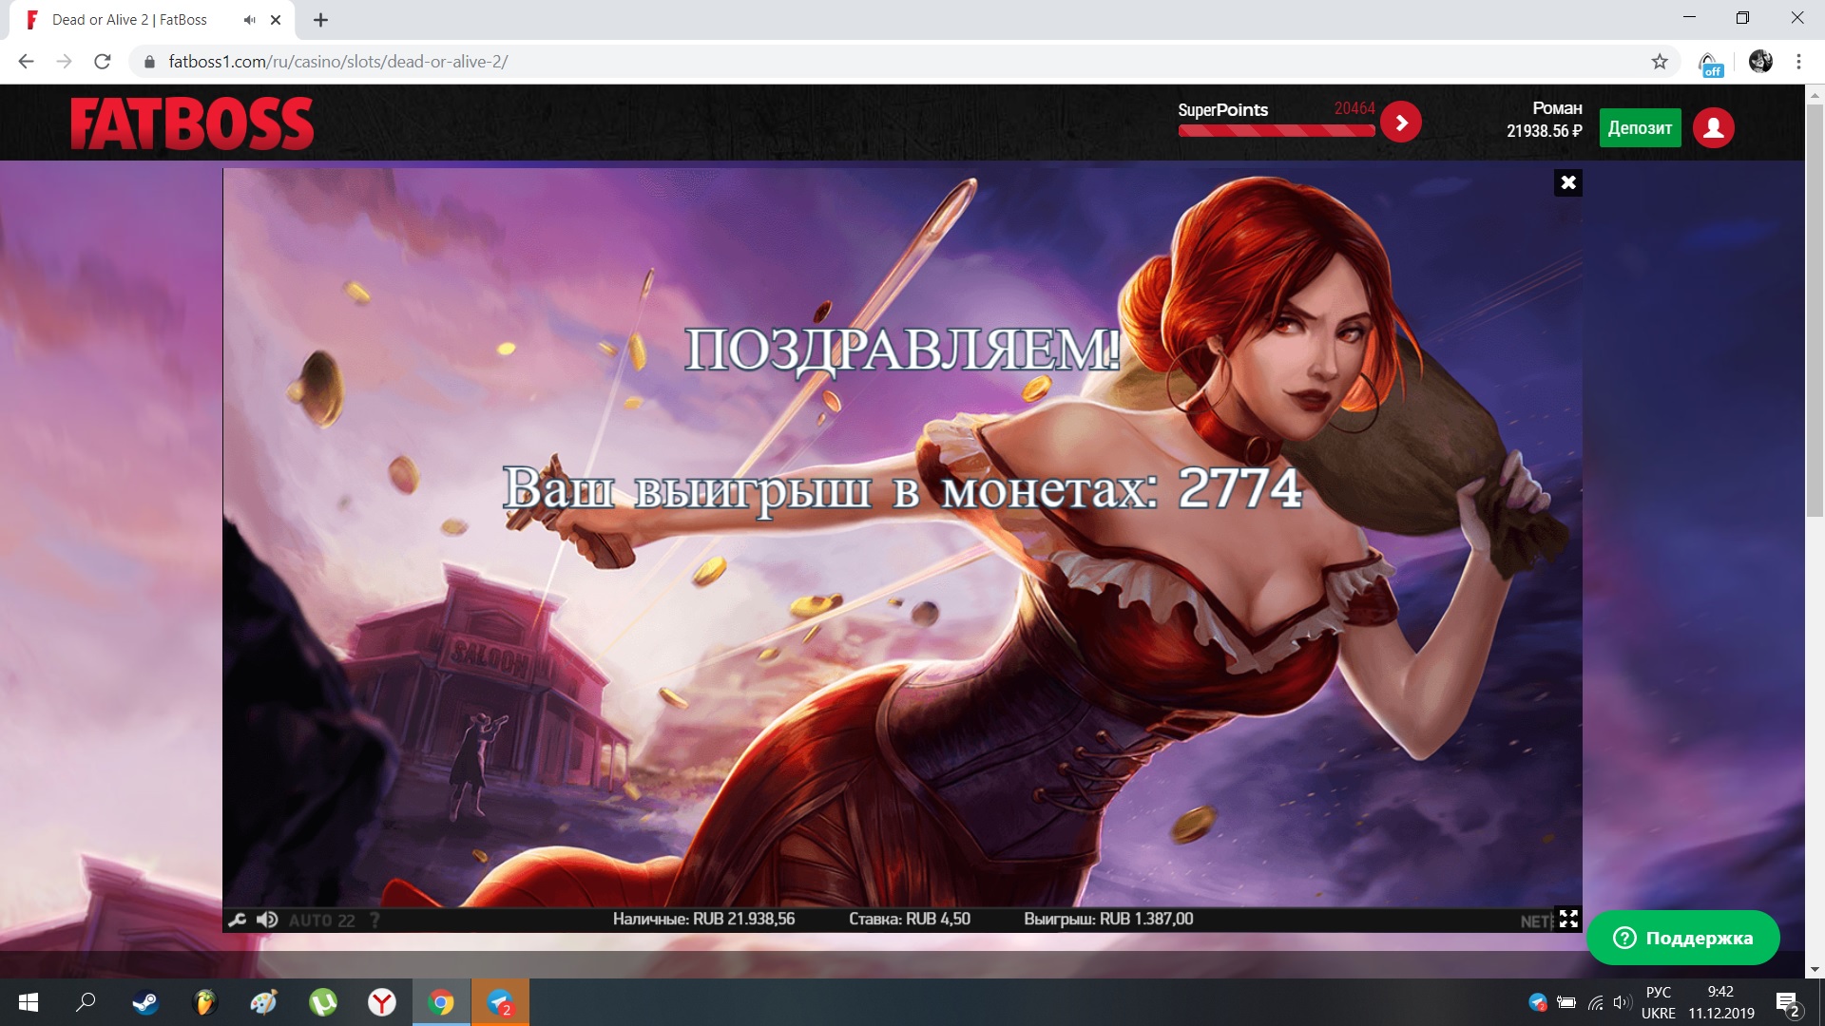Click the SuperPoints red arrow button

click(1400, 123)
